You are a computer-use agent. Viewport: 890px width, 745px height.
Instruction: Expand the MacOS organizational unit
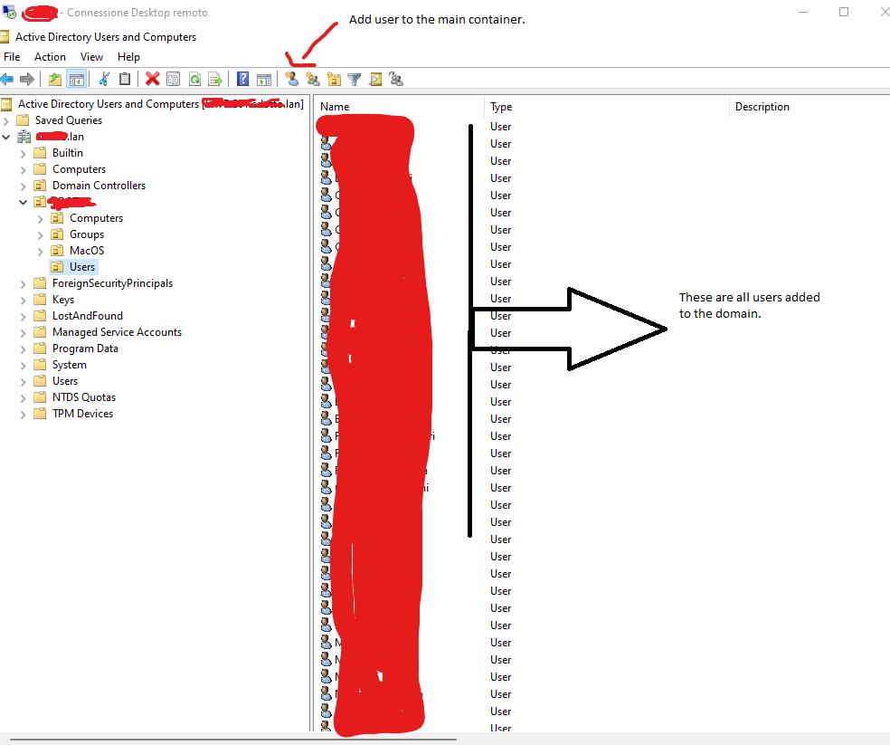tap(41, 251)
